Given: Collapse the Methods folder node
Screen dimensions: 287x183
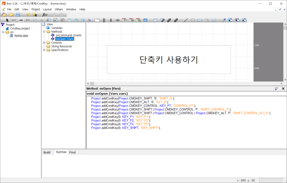Looking at the screenshot, I should tap(44, 32).
